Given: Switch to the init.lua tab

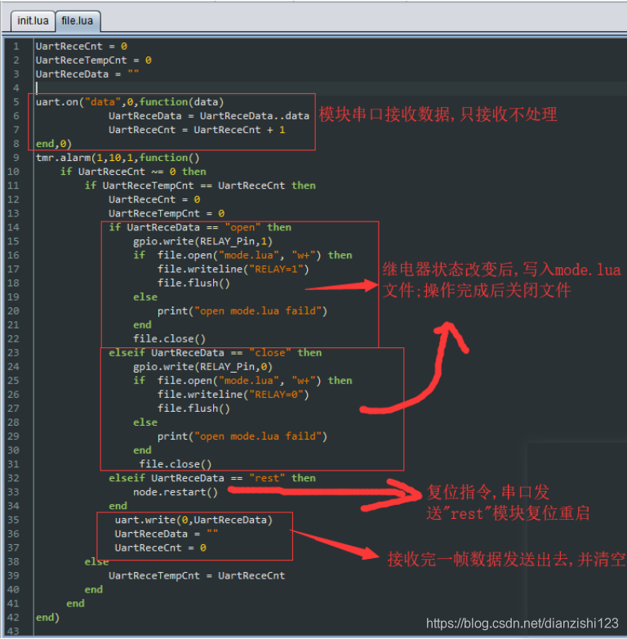Looking at the screenshot, I should point(33,20).
